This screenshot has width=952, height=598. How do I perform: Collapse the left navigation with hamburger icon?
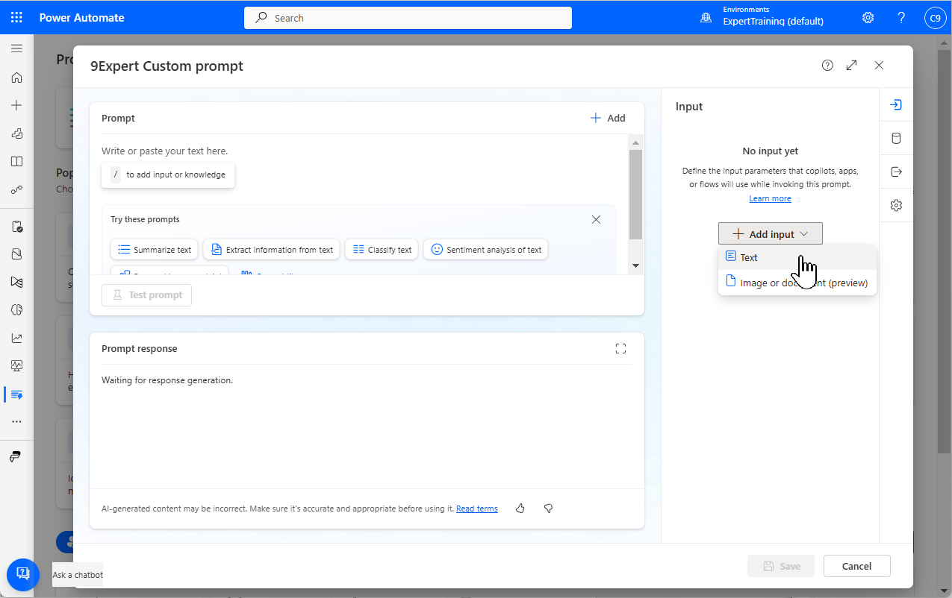pos(16,48)
